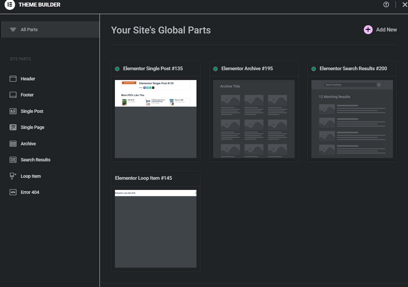Image resolution: width=408 pixels, height=287 pixels.
Task: Click the Footer site part icon
Action: coord(13,95)
